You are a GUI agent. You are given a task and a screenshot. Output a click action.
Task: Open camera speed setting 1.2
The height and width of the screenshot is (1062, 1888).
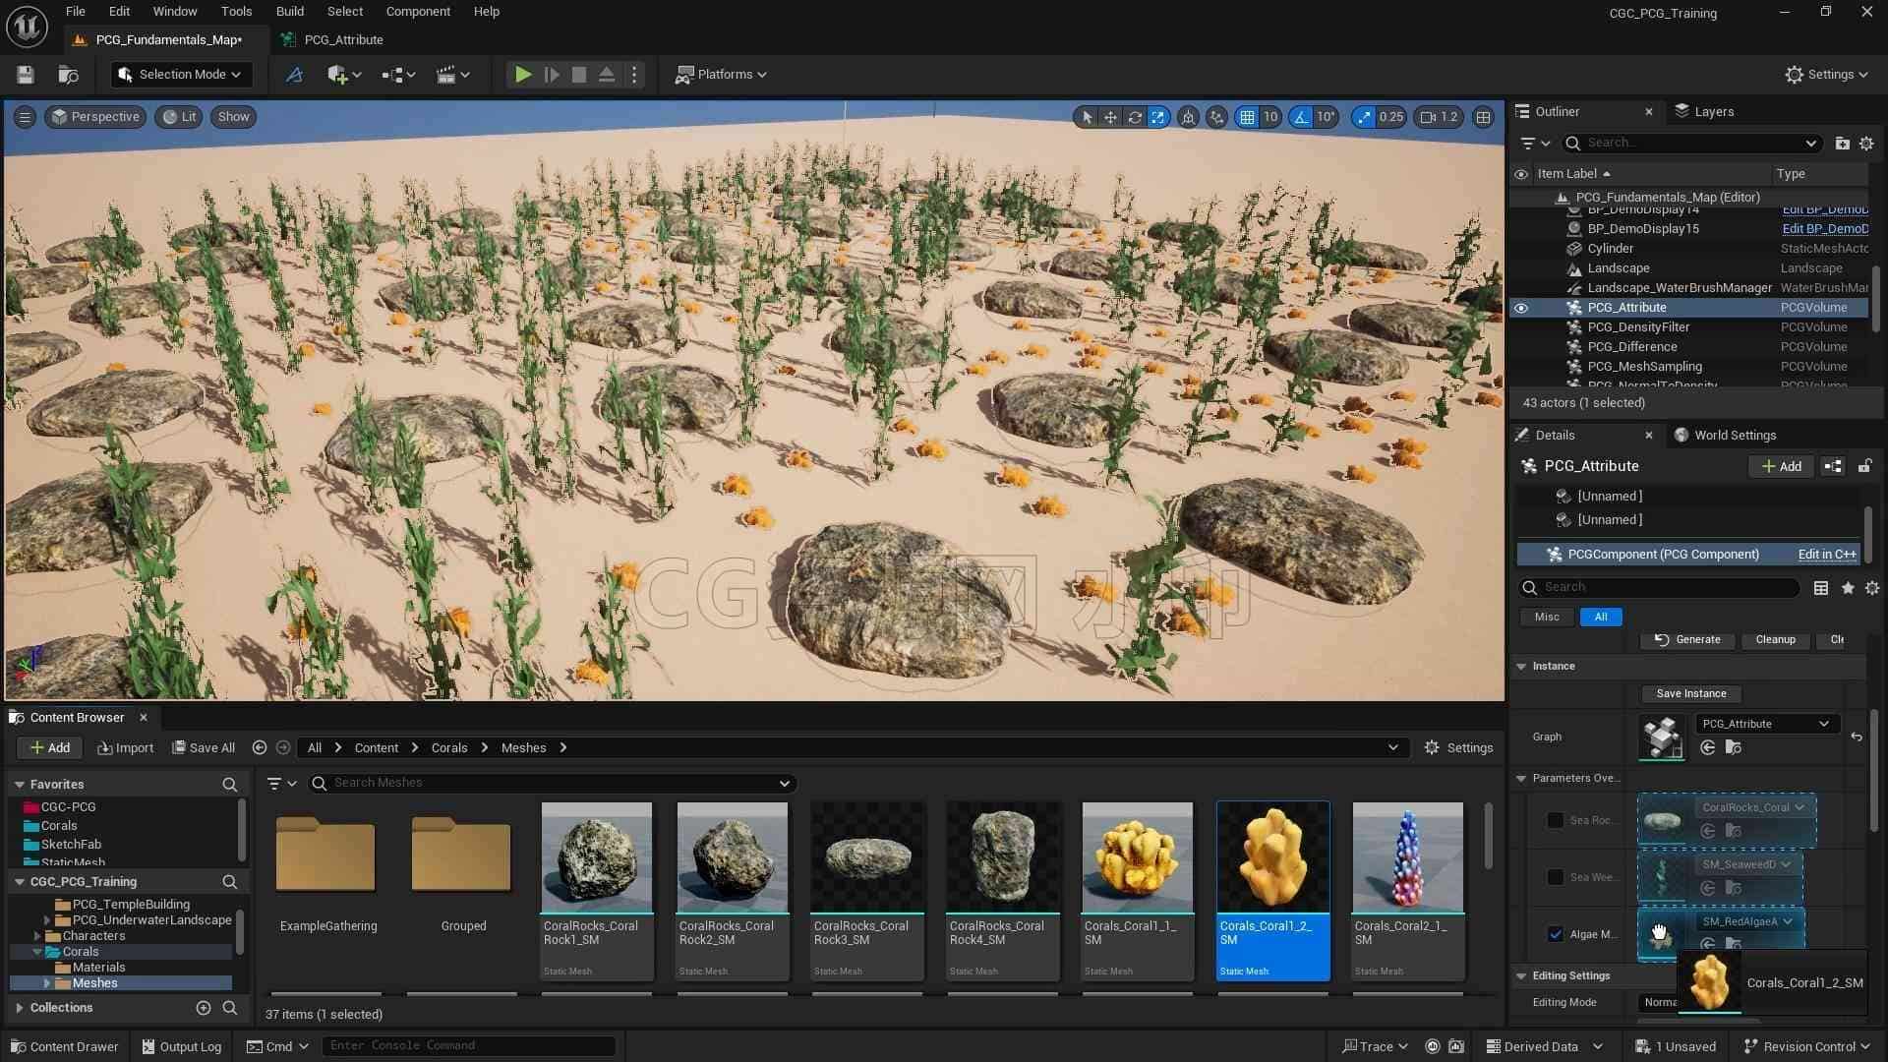(1439, 117)
